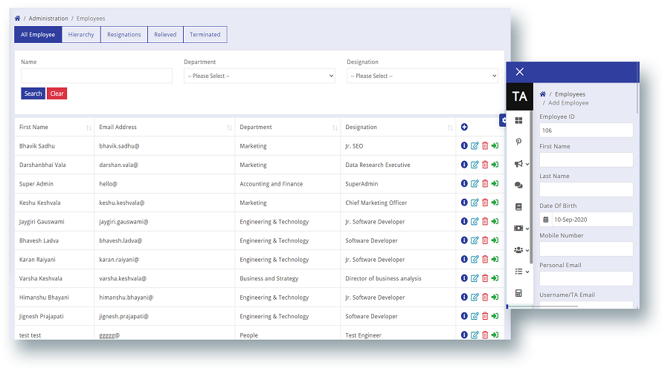This screenshot has width=662, height=371.
Task: Click the TA logo in side panel
Action: (x=520, y=96)
